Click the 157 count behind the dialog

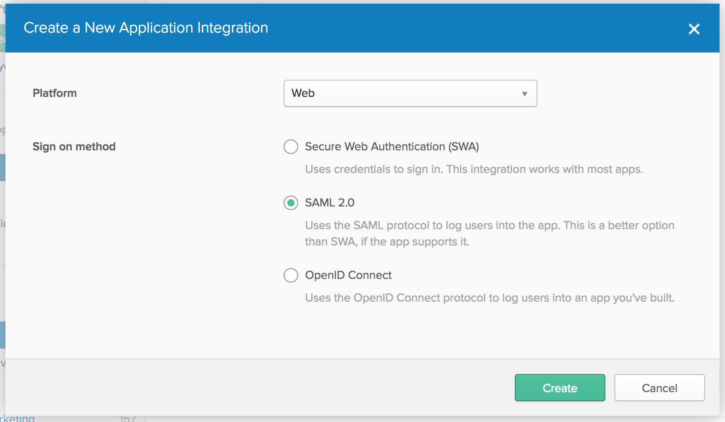[128, 419]
